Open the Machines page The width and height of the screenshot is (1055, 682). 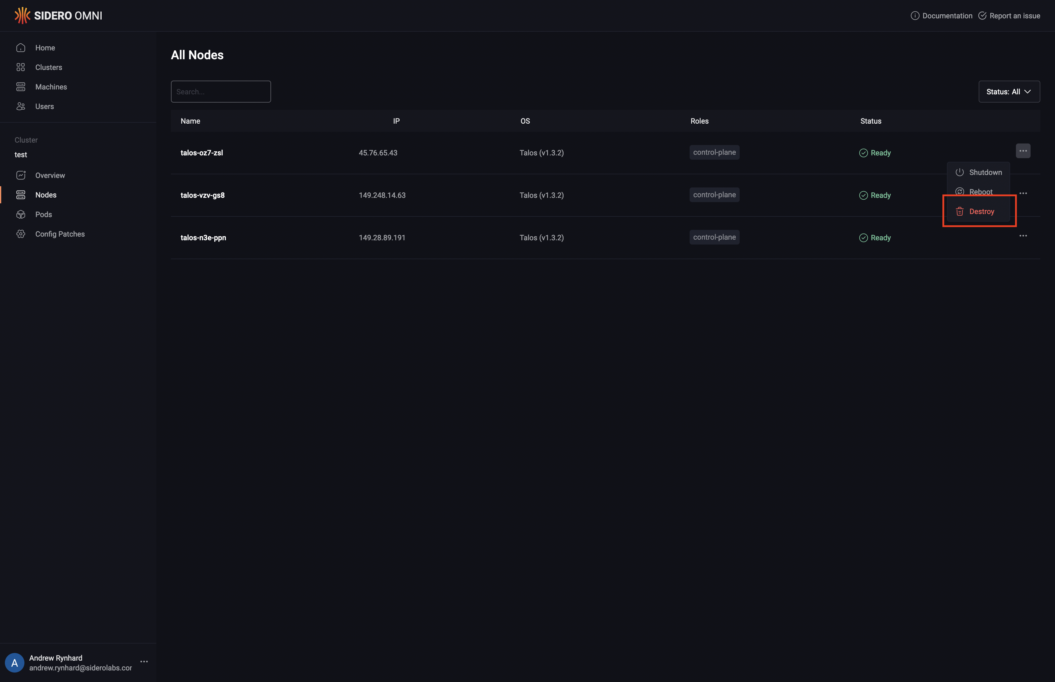point(51,87)
